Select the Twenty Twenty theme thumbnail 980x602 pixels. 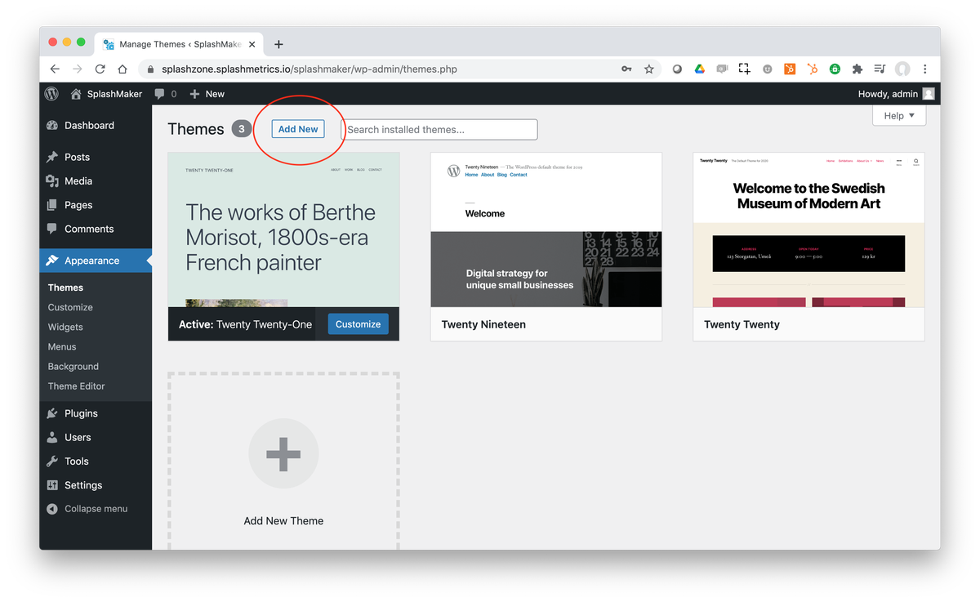coord(808,230)
